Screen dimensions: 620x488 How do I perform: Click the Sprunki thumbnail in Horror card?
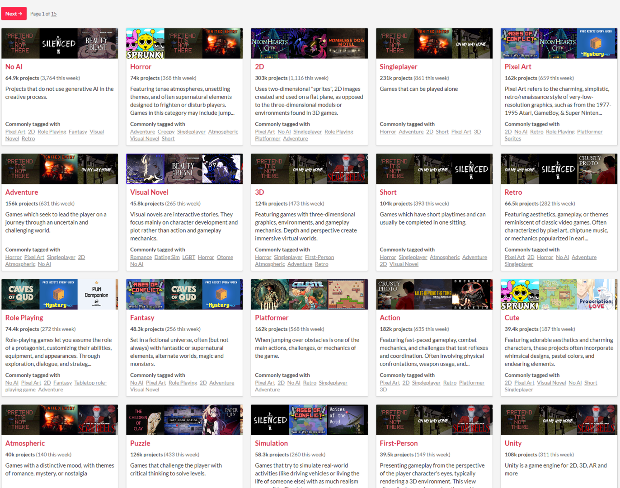pos(145,43)
